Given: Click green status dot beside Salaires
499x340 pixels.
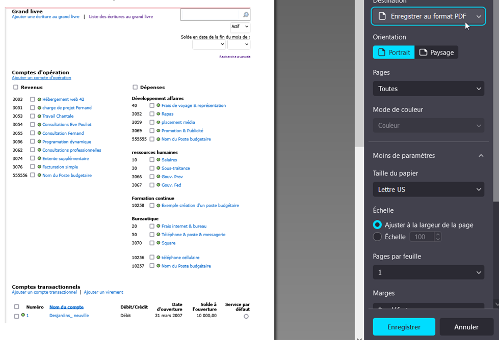Looking at the screenshot, I should pyautogui.click(x=159, y=160).
